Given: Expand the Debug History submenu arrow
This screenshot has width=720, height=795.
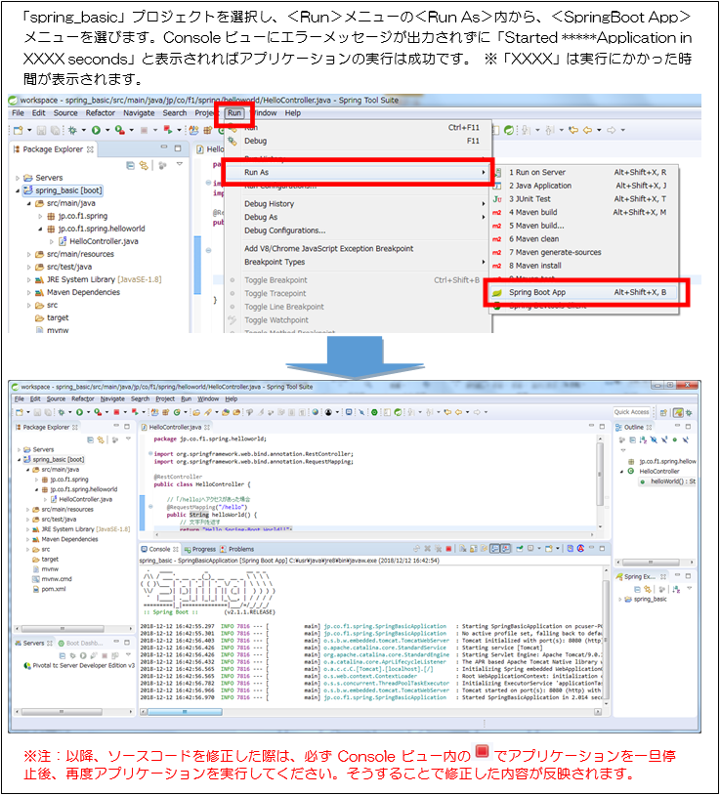Looking at the screenshot, I should coord(485,204).
